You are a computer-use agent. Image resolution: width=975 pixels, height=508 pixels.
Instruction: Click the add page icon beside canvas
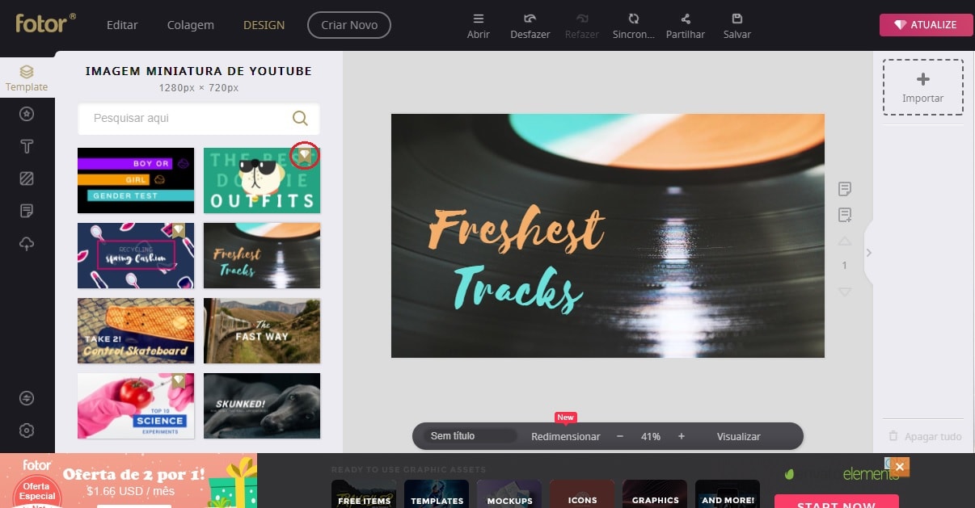coord(845,215)
